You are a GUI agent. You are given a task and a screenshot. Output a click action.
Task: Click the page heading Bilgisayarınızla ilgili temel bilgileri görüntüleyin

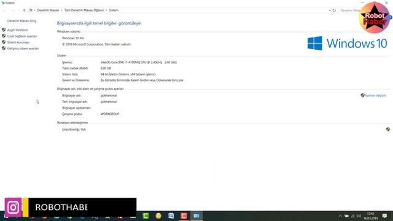point(99,23)
